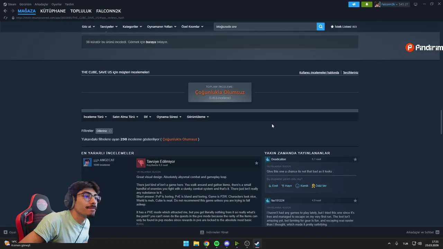Switch to the FALCONN2K tab
This screenshot has height=249, width=443.
click(109, 11)
